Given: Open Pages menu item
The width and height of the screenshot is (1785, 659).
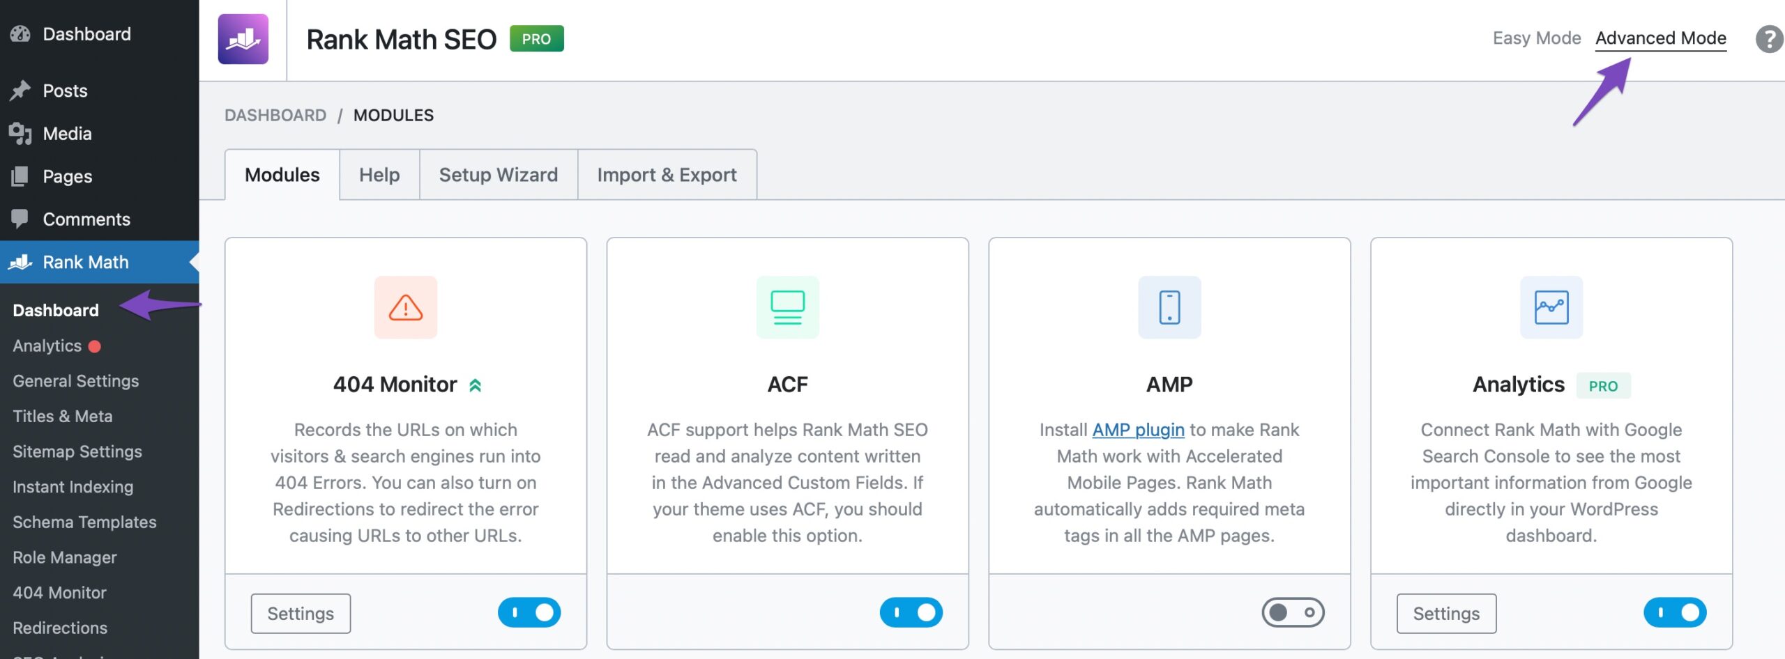Looking at the screenshot, I should pyautogui.click(x=100, y=176).
